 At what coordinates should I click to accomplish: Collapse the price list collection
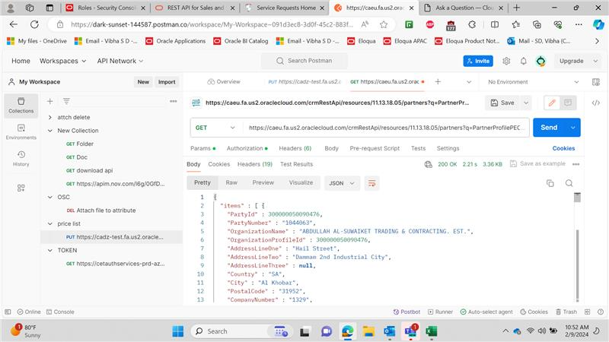[x=50, y=223]
